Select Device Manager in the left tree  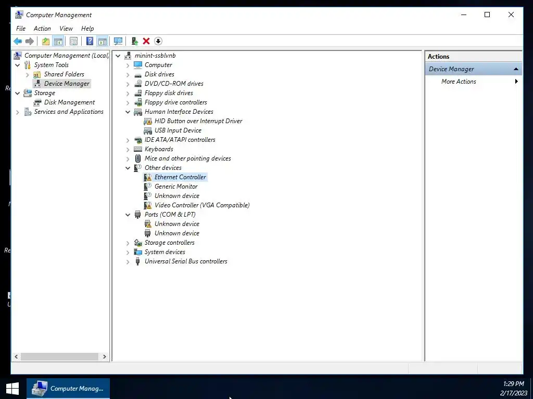(x=67, y=84)
